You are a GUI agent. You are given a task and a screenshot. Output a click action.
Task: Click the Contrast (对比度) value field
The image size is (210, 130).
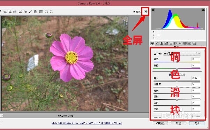click(x=196, y=84)
